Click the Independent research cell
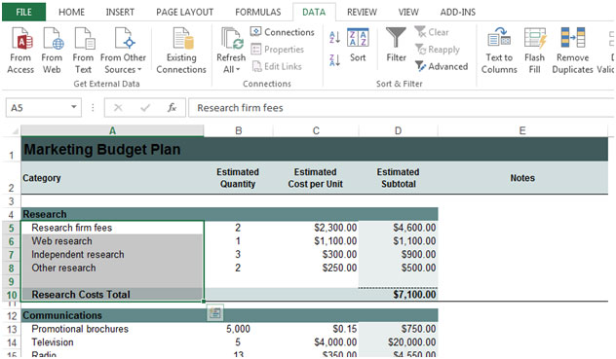 tap(112, 254)
